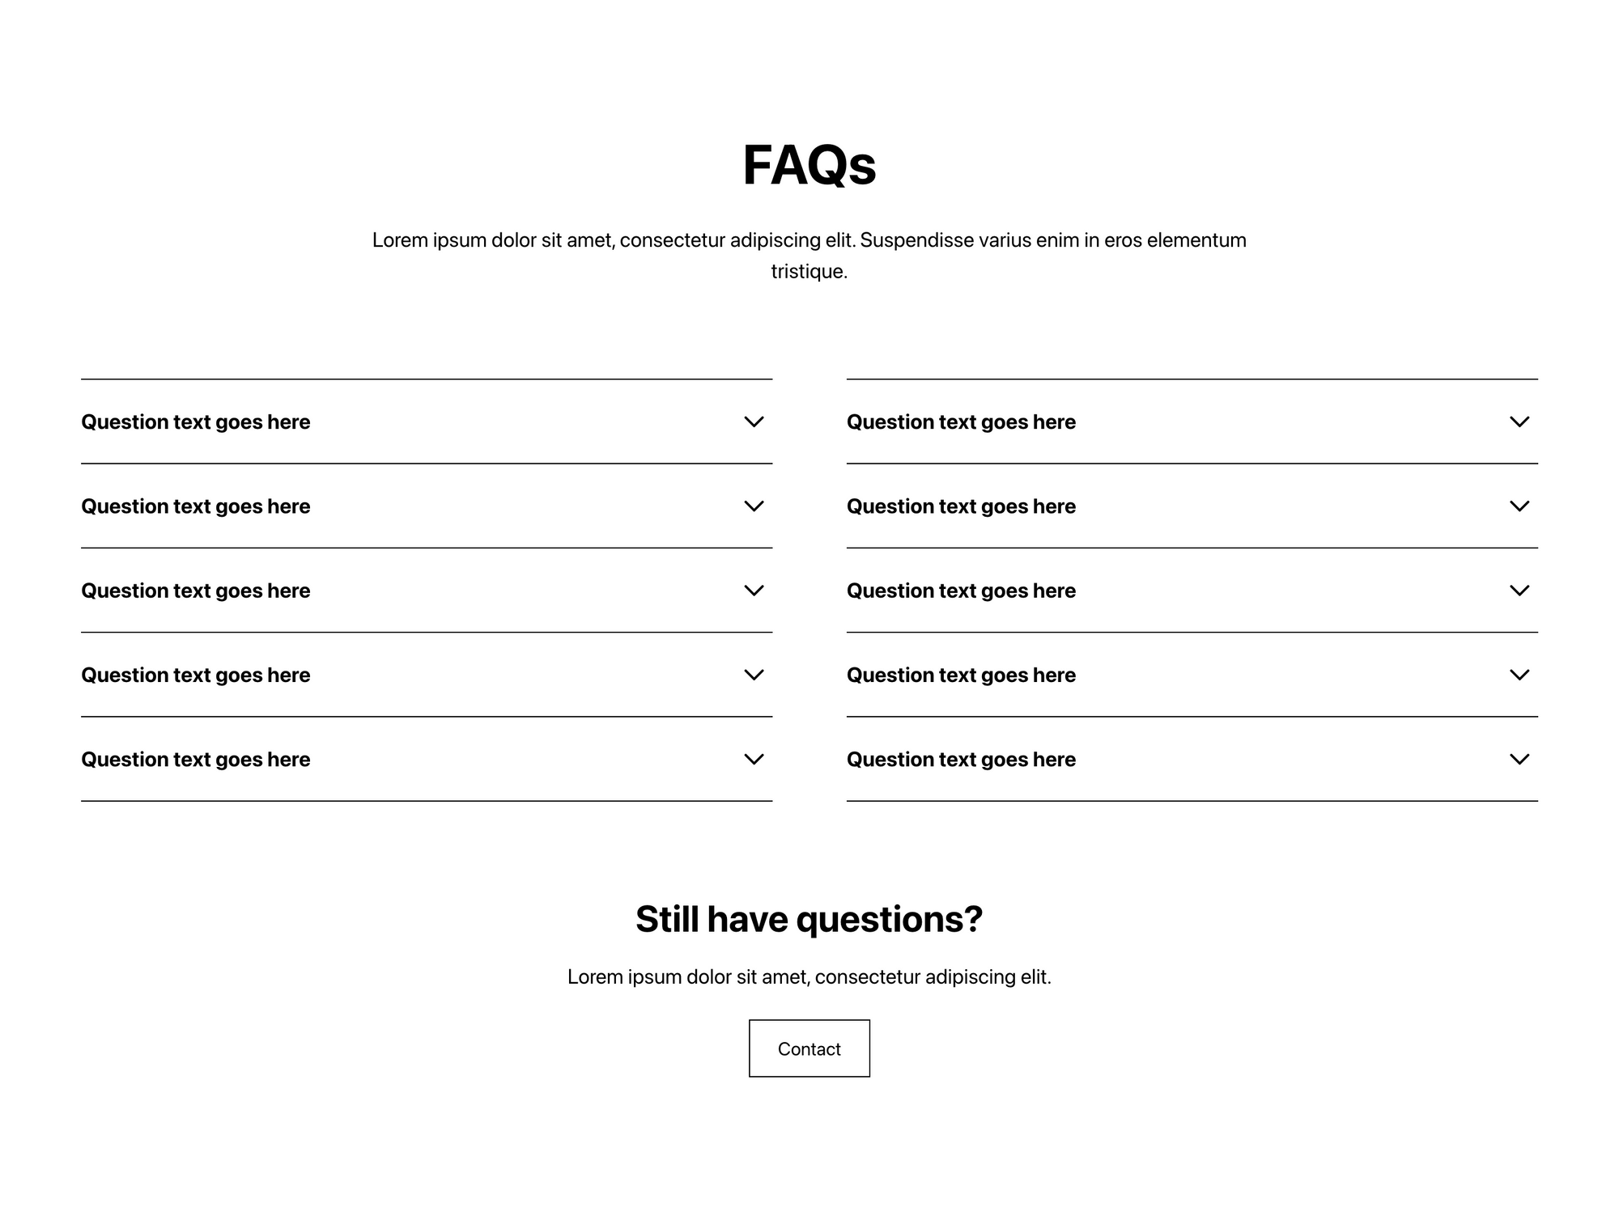Open the first question text in the left column
Screen dimensions: 1619x1207
[196, 422]
